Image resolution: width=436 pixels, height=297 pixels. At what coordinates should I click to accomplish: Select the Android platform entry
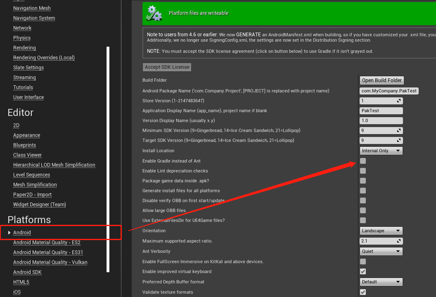click(x=22, y=233)
